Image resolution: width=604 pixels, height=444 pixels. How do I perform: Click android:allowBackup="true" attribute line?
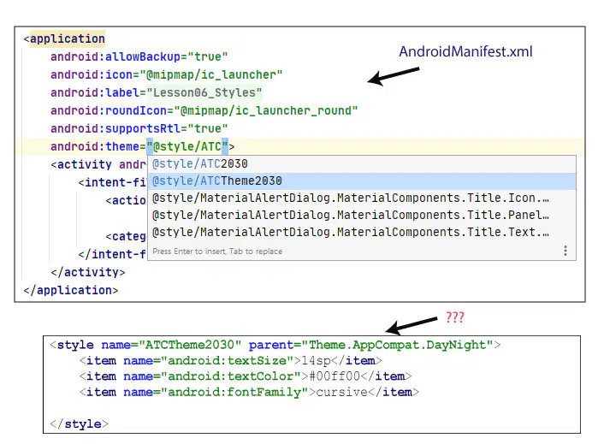(139, 57)
